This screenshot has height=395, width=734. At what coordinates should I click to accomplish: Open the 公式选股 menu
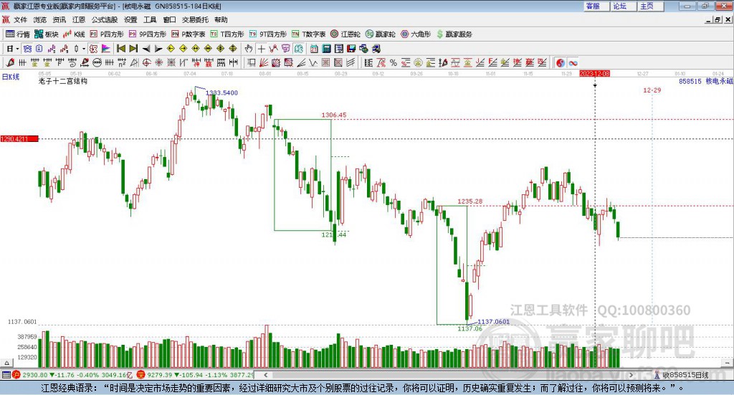(x=105, y=19)
